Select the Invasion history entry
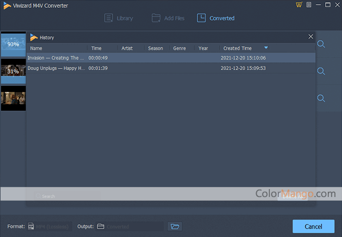The height and width of the screenshot is (237, 342). 55,58
